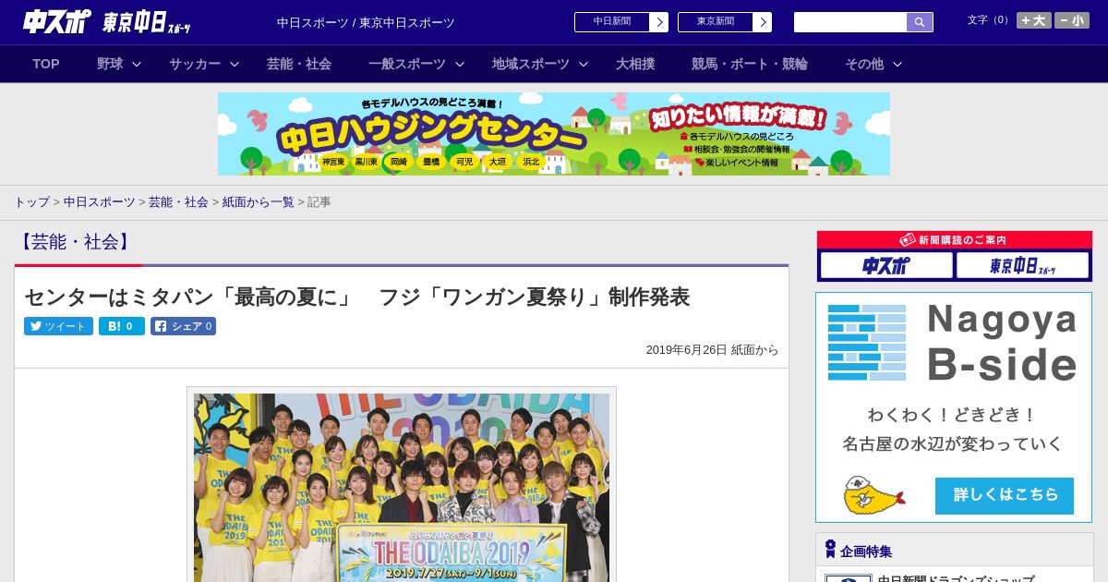
Task: Click the 中日ハウジングセンター banner ad
Action: pyautogui.click(x=554, y=134)
